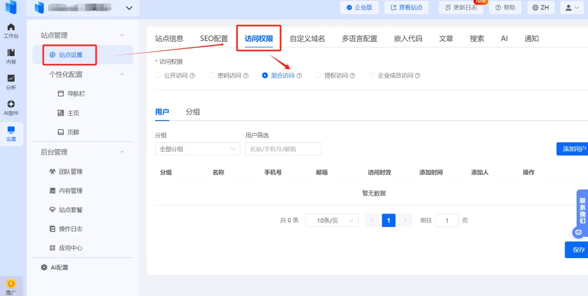Click the 导航栏 layout icon
Image resolution: width=588 pixels, height=296 pixels.
(x=61, y=93)
